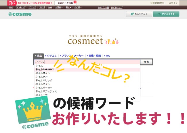Select suggestion ネイルFARMMY
This screenshot has height=133, width=187.
point(87,70)
